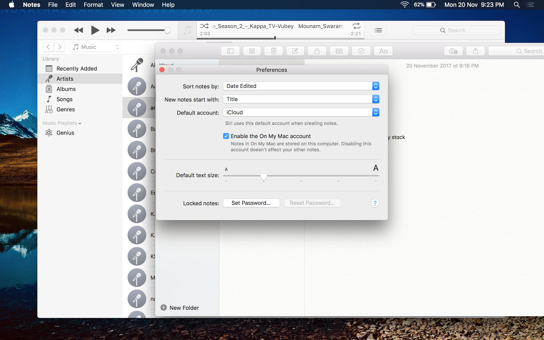Open the Sort notes by dropdown
Screen dimensions: 544x340
(x=301, y=86)
